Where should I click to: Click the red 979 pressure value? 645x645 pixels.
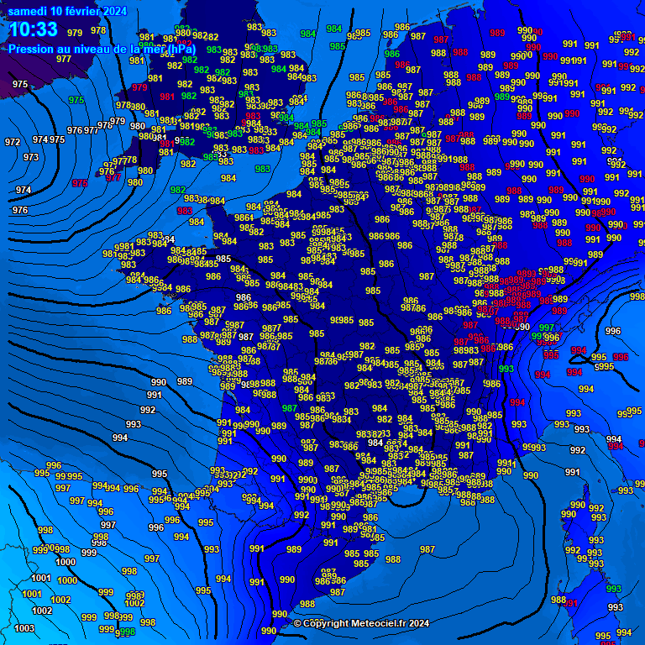139,87
